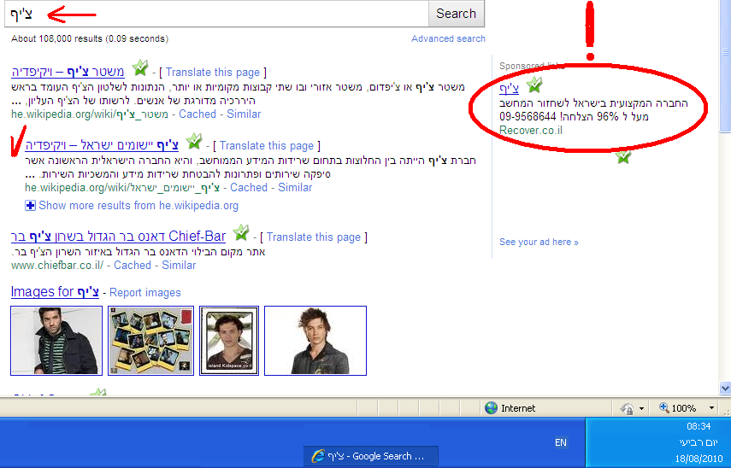This screenshot has height=468, width=731.
Task: Click the magnifier zoom icon showing 100%
Action: pos(664,408)
